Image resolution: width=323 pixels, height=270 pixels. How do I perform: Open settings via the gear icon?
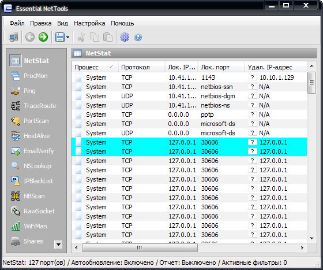click(x=125, y=37)
